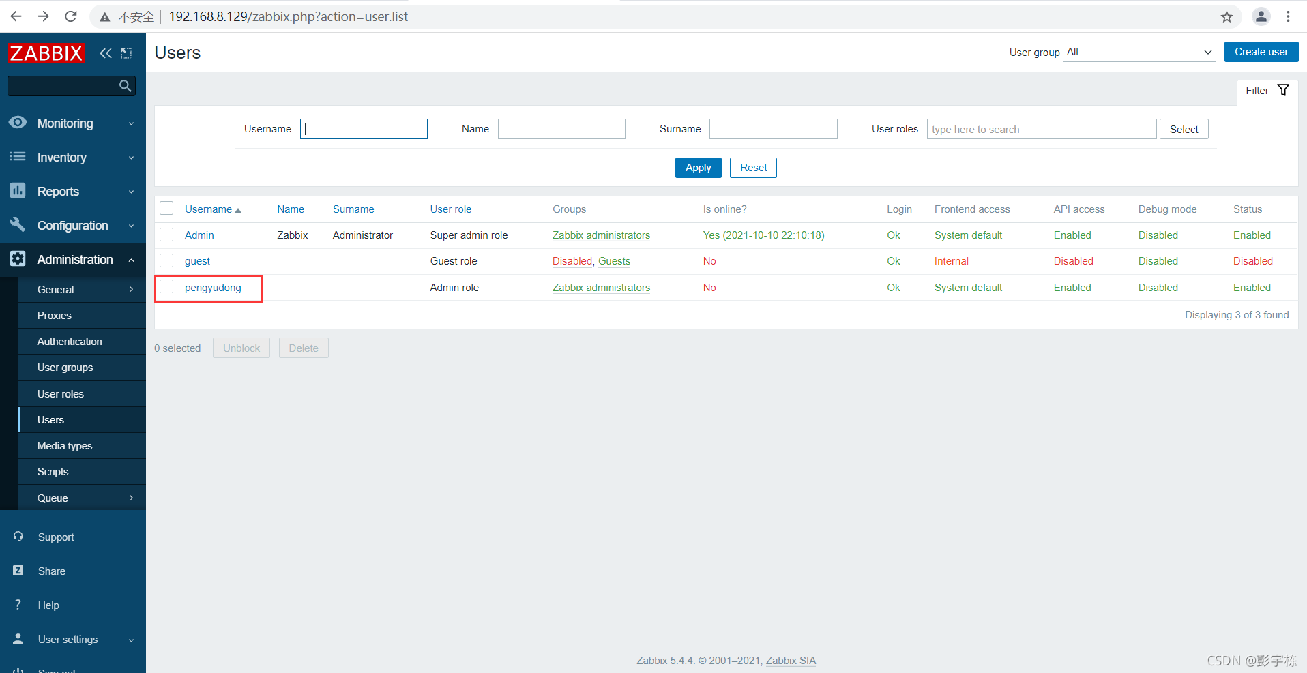The width and height of the screenshot is (1307, 673).
Task: Open the browser profile avatar
Action: pyautogui.click(x=1261, y=16)
